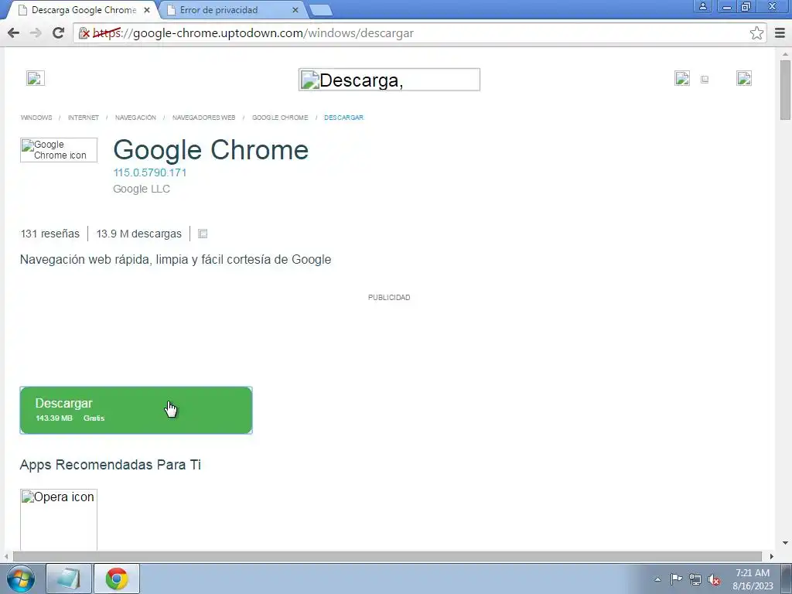Open the NAVEGACIÓN breadcrumb link

coord(135,118)
